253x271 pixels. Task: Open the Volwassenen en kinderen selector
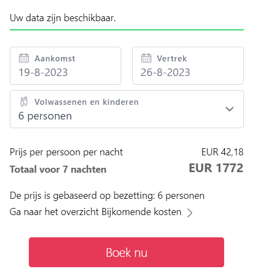coord(127,109)
